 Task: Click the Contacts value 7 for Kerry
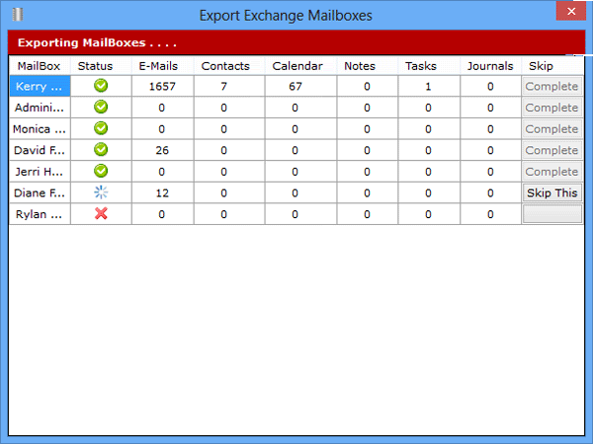click(224, 87)
